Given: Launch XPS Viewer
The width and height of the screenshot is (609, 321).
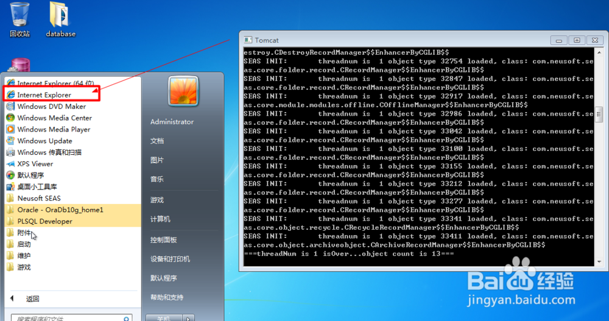Looking at the screenshot, I should pyautogui.click(x=35, y=164).
